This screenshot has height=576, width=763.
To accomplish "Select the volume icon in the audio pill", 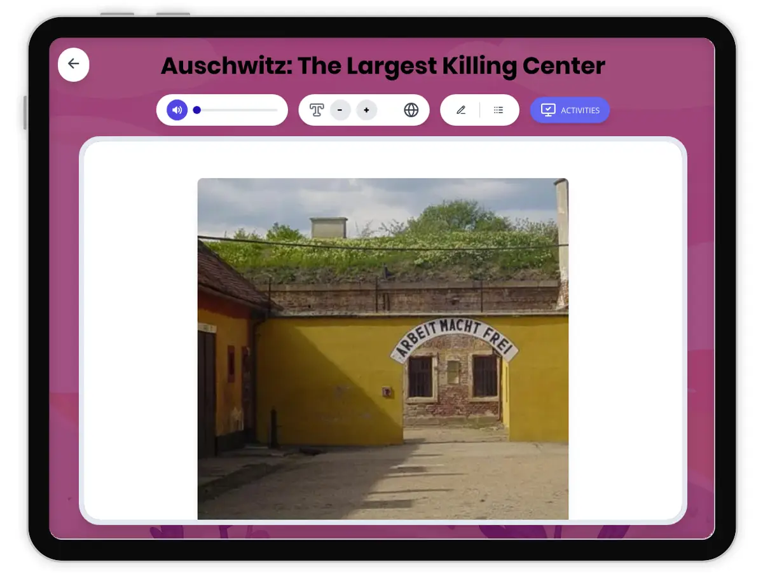I will (175, 109).
